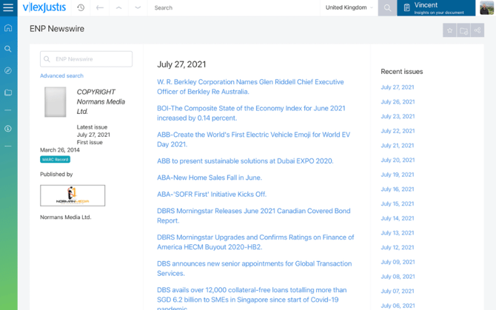Open ABB Electric Vehicle Emoji article
The image size is (496, 310).
[x=253, y=139]
